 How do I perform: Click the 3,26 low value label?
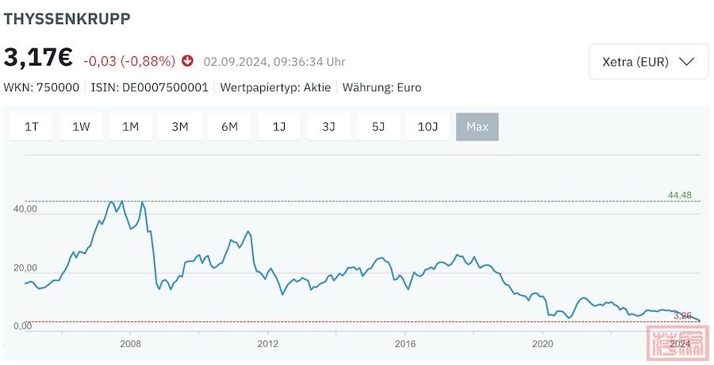coord(682,315)
